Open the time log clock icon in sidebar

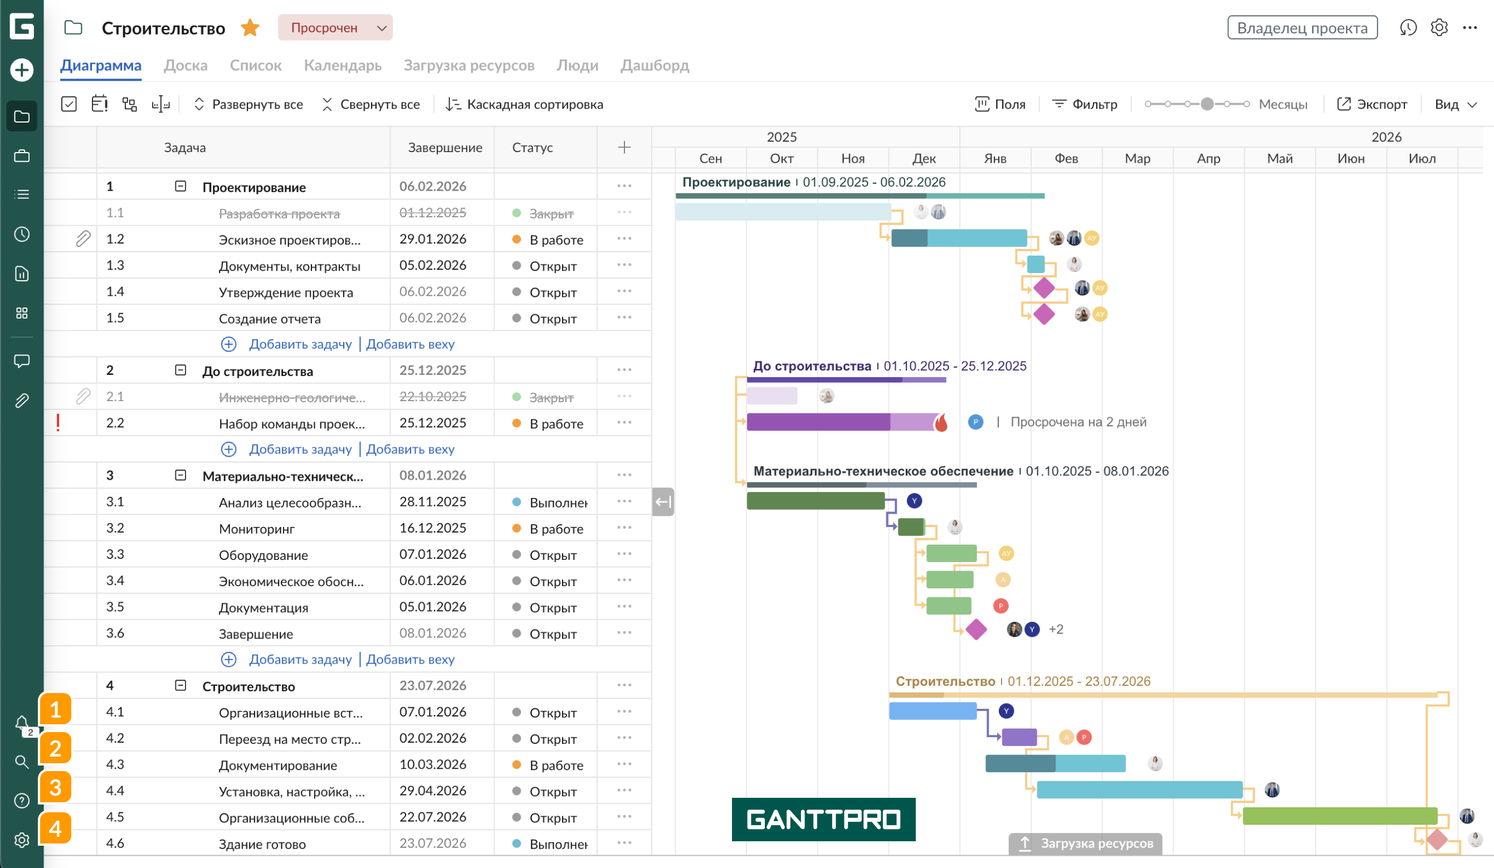pyautogui.click(x=22, y=234)
